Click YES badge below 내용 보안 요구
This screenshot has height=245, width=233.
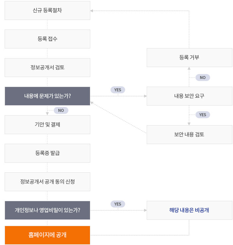(203, 115)
